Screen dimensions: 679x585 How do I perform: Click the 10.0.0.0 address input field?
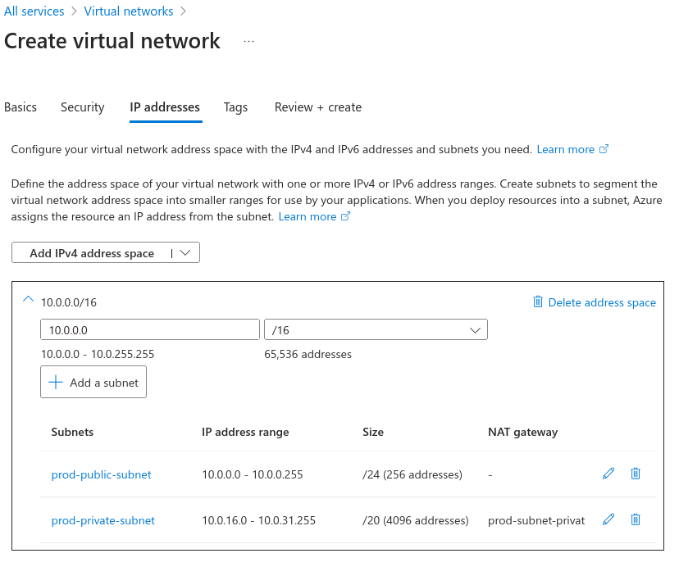150,329
